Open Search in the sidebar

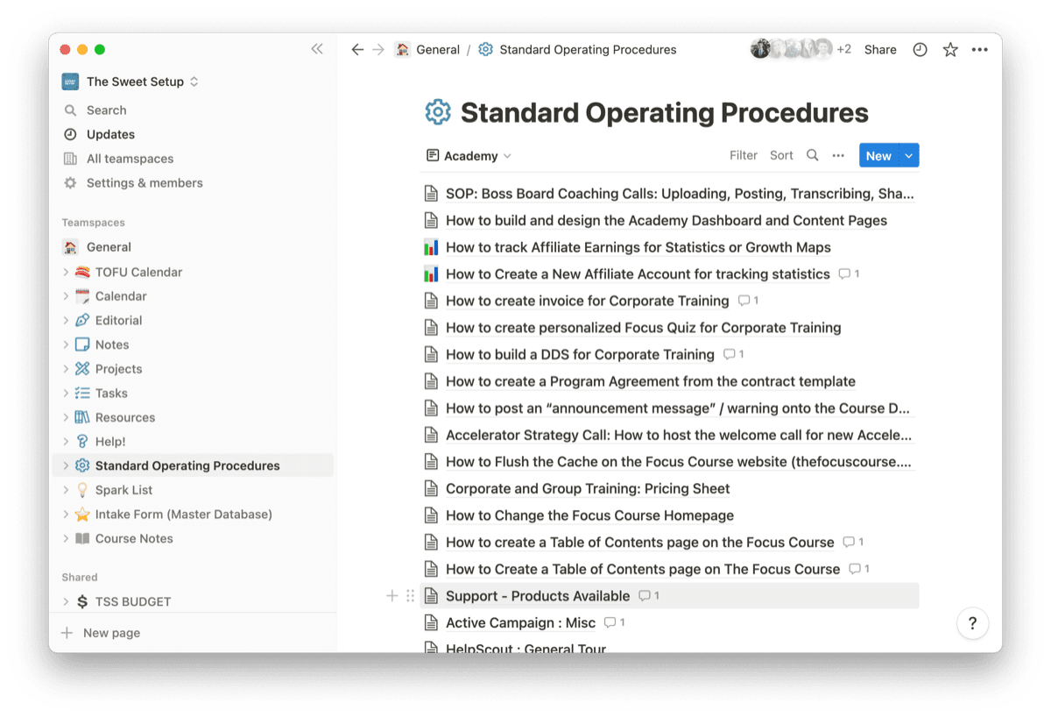(x=107, y=110)
